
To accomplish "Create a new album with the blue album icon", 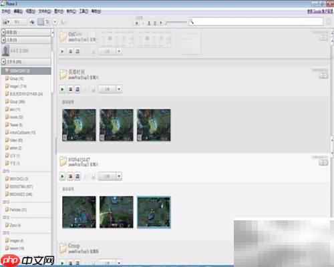I will click(x=32, y=22).
